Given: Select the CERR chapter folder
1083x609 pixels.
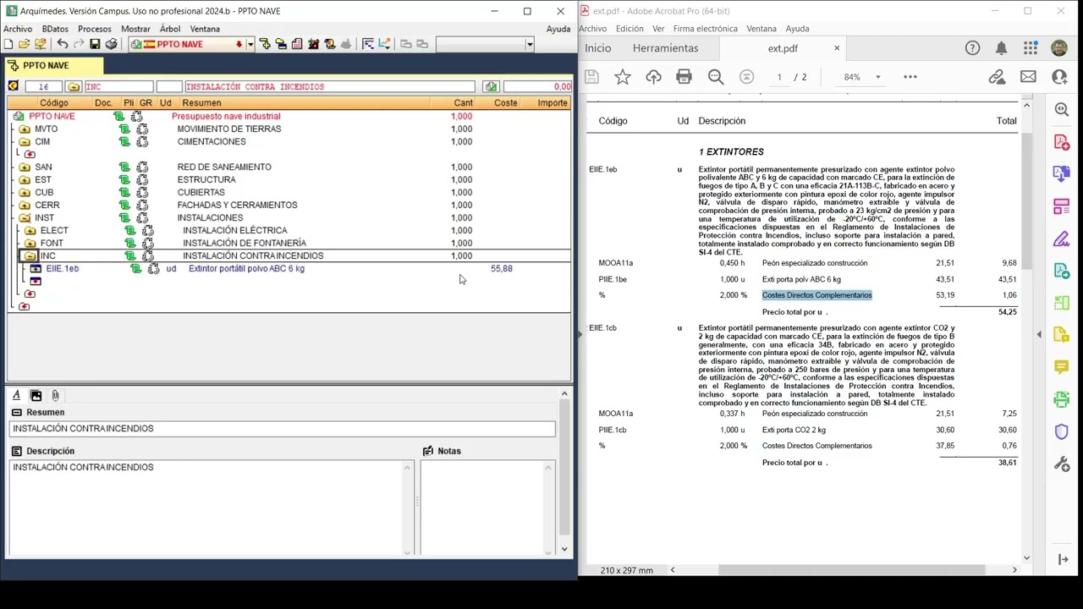Looking at the screenshot, I should click(x=25, y=206).
